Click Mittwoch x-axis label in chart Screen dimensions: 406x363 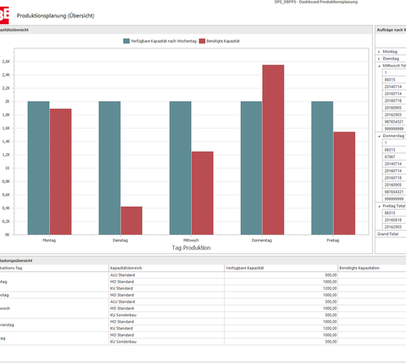click(x=191, y=240)
